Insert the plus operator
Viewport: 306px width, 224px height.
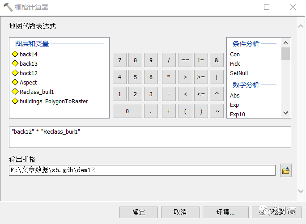(x=169, y=111)
